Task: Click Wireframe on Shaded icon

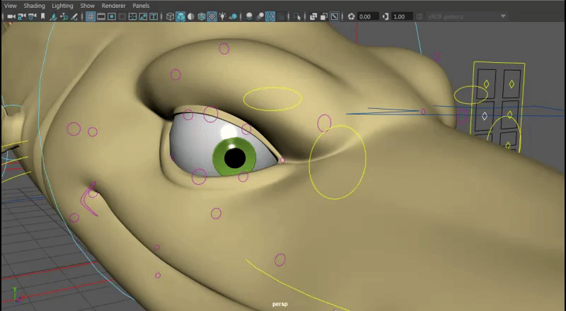Action: point(202,16)
